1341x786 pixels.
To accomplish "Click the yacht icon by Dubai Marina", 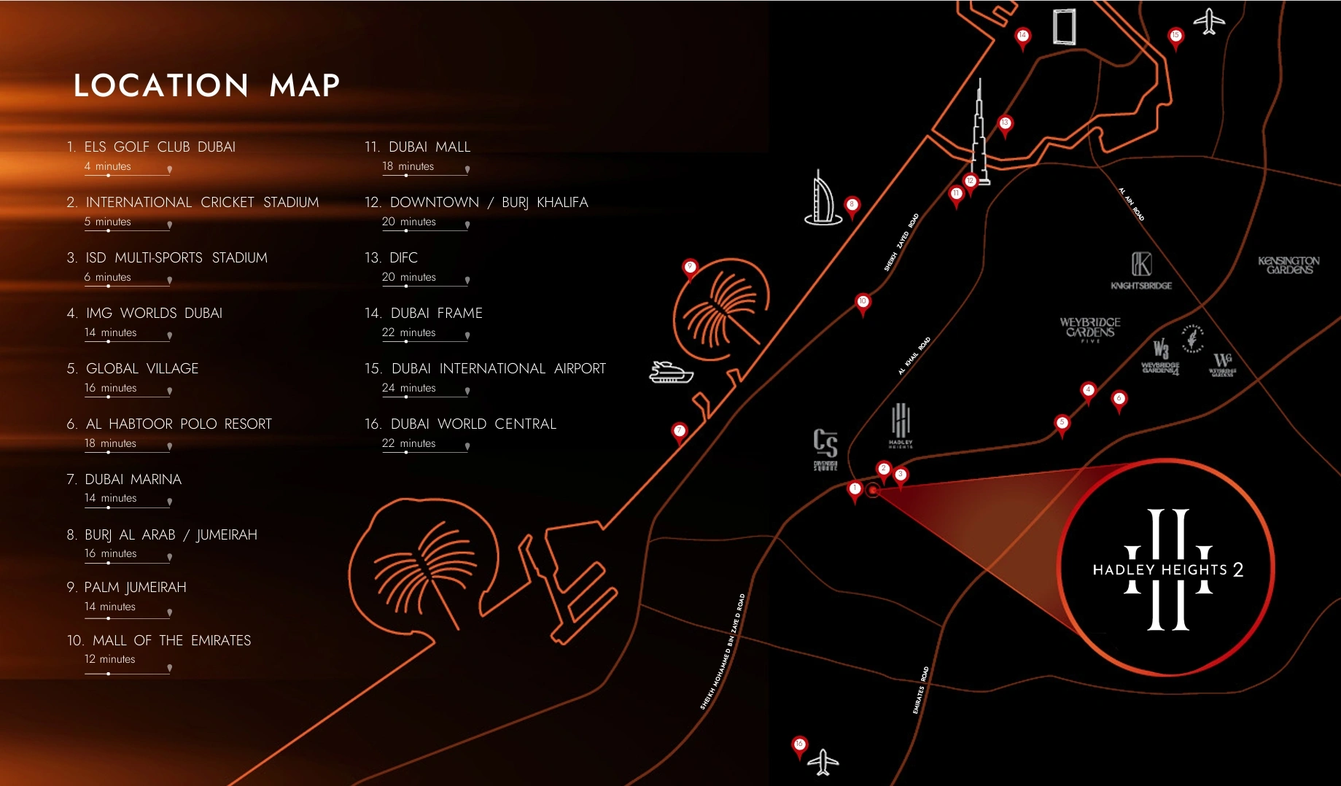I will [671, 373].
